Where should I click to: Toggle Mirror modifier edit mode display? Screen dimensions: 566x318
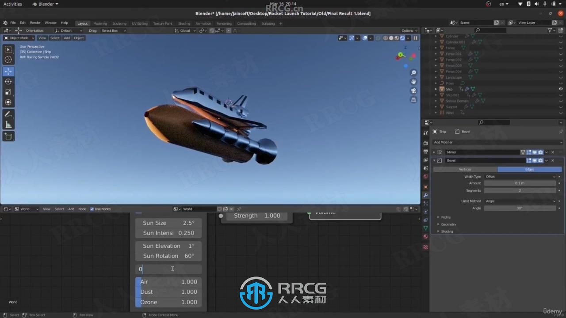tap(529, 152)
